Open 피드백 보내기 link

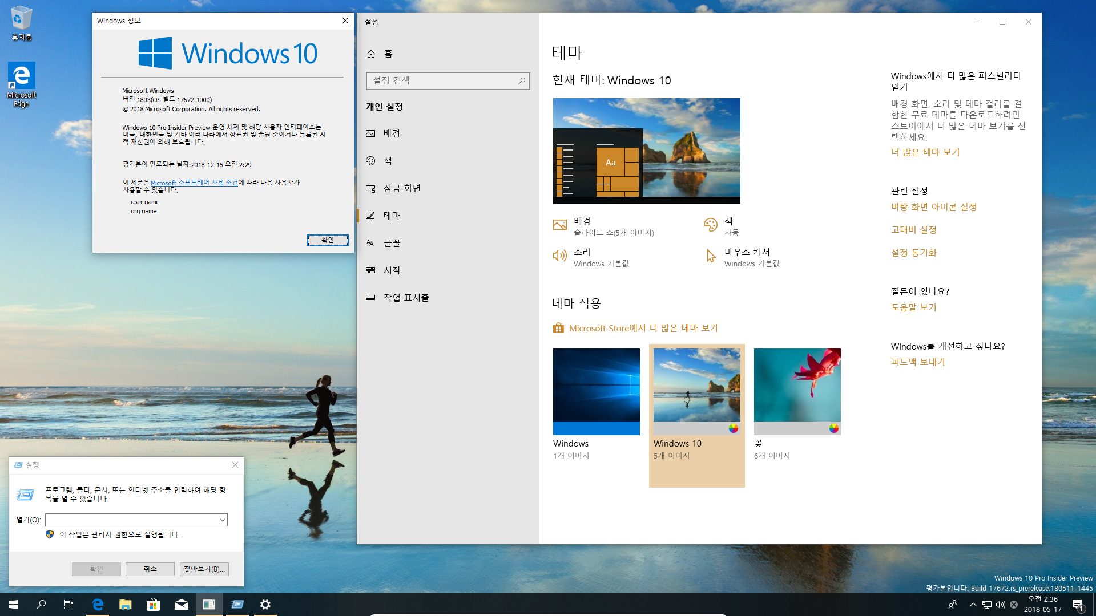pos(918,362)
